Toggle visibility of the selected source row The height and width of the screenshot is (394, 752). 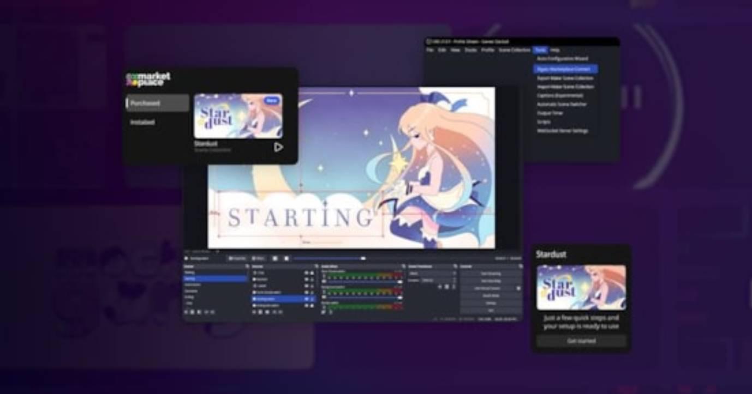coord(306,299)
